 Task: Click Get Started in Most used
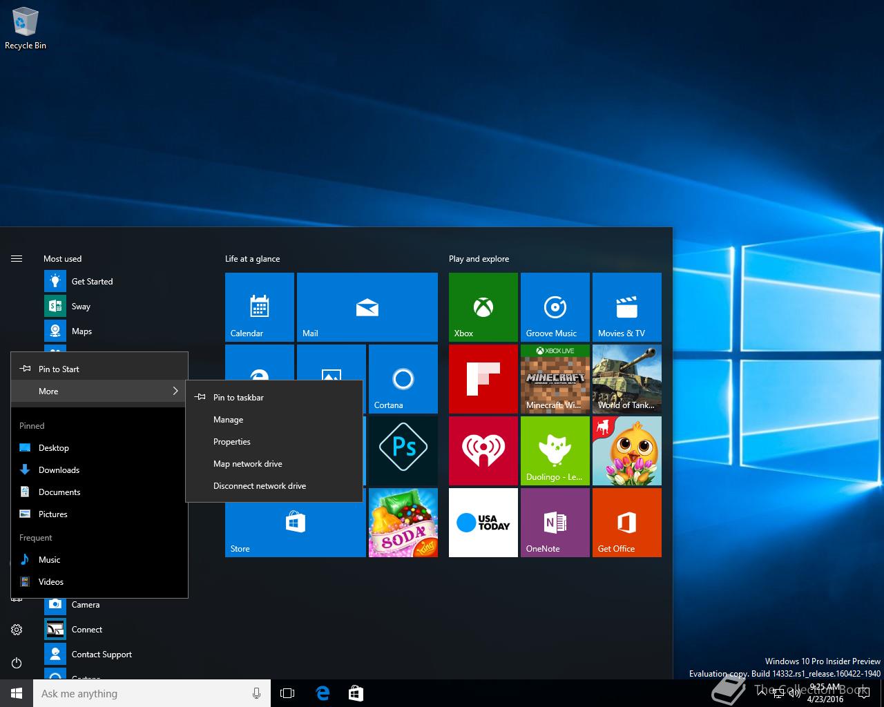pos(92,282)
